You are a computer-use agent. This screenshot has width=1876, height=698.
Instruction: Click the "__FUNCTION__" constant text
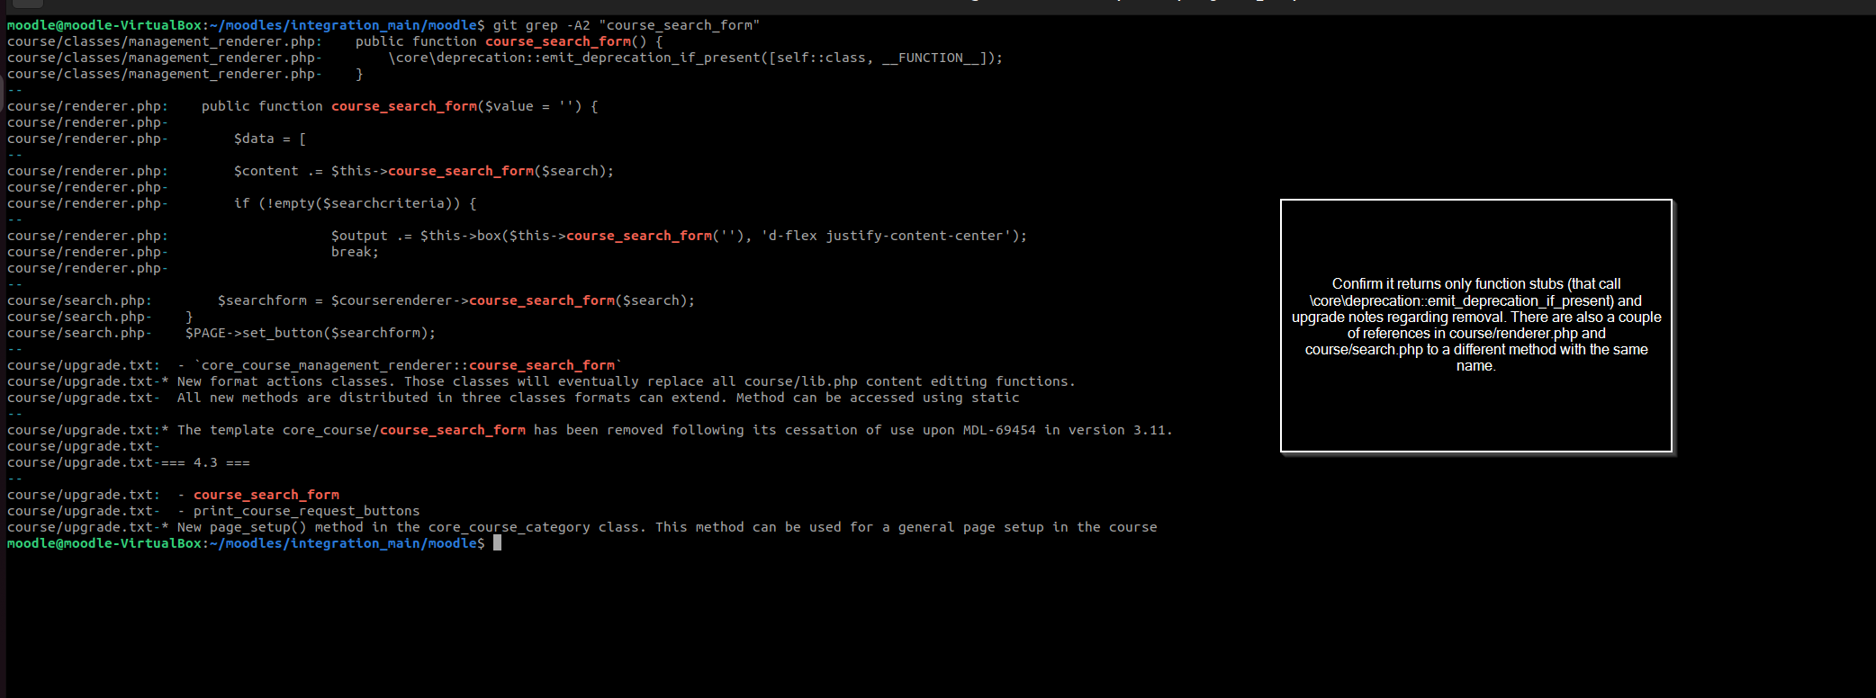[931, 58]
